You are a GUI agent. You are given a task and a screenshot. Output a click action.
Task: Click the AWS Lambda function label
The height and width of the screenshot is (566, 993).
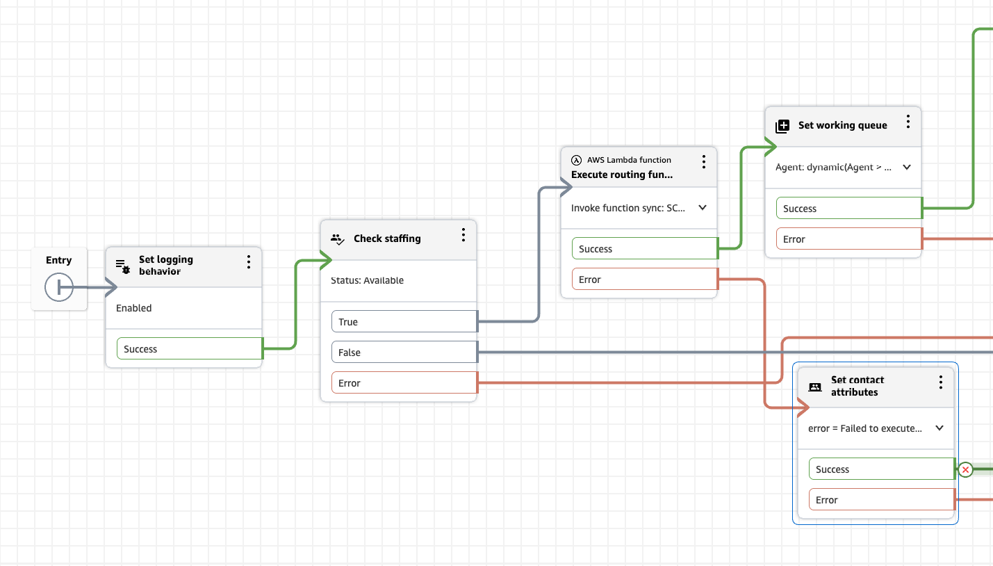pos(629,160)
